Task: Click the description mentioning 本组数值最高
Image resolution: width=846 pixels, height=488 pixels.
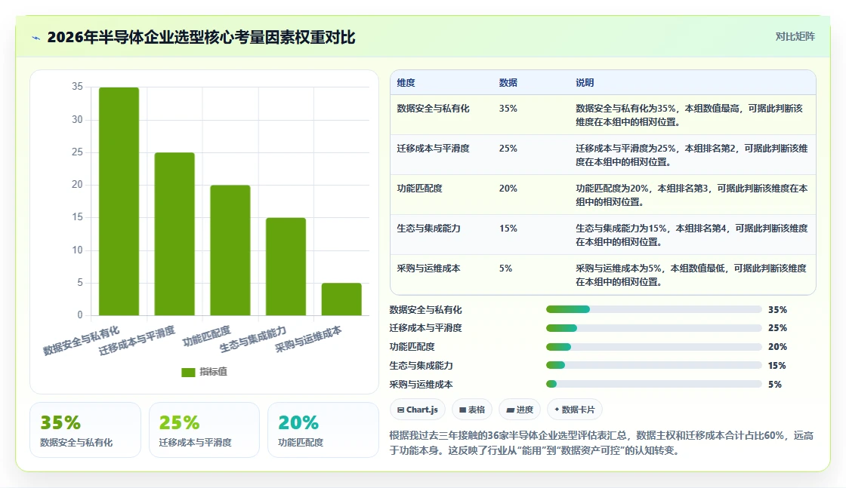Action: [x=690, y=115]
